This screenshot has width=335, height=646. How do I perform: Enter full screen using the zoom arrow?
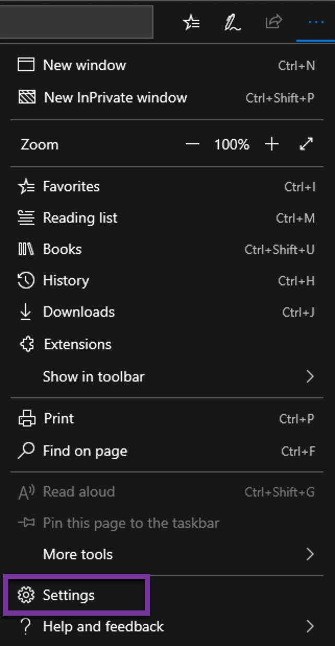(306, 144)
